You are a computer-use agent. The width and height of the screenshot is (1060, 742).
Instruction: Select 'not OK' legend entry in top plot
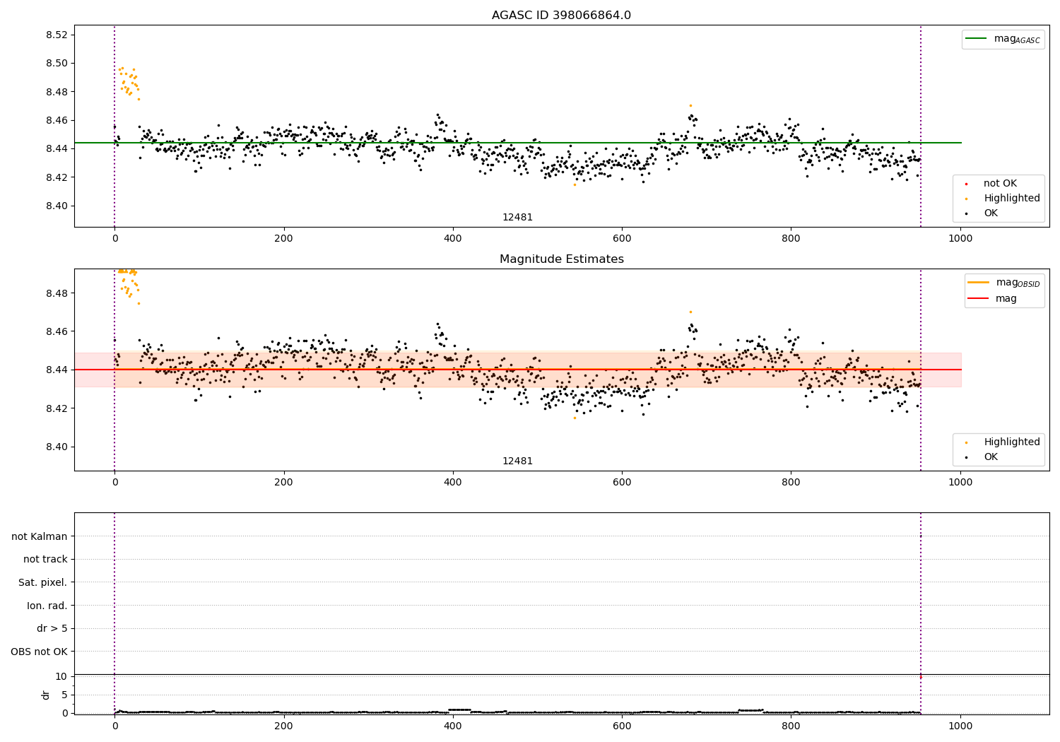pyautogui.click(x=1000, y=184)
